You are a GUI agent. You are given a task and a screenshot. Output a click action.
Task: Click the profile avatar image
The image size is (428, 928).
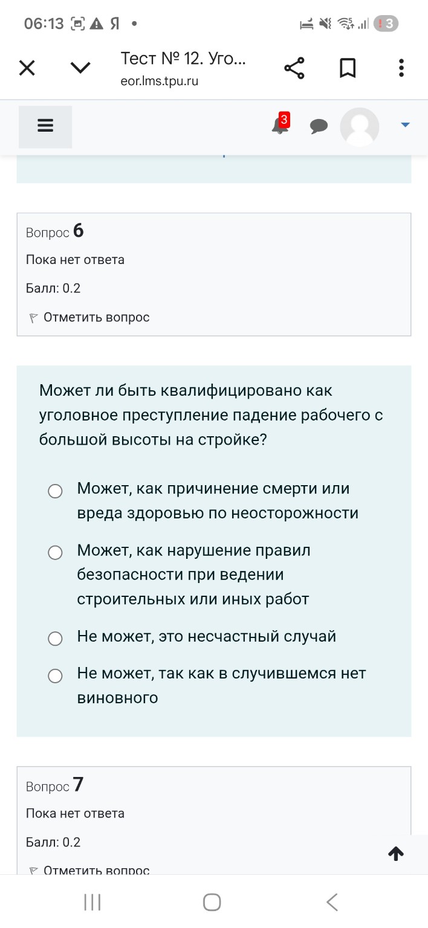[360, 127]
